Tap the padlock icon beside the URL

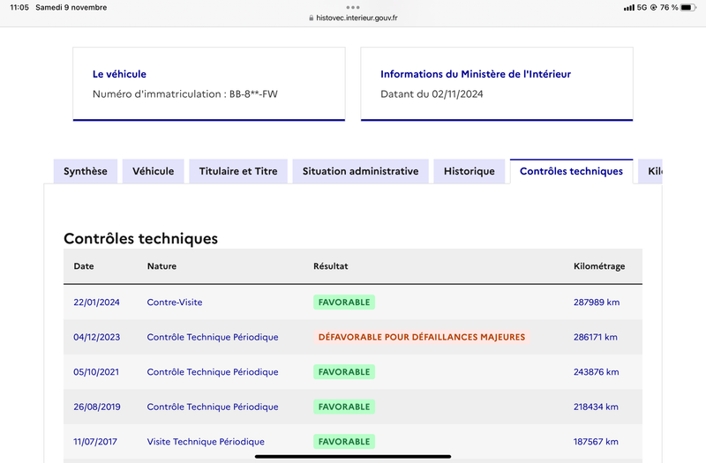pos(312,18)
